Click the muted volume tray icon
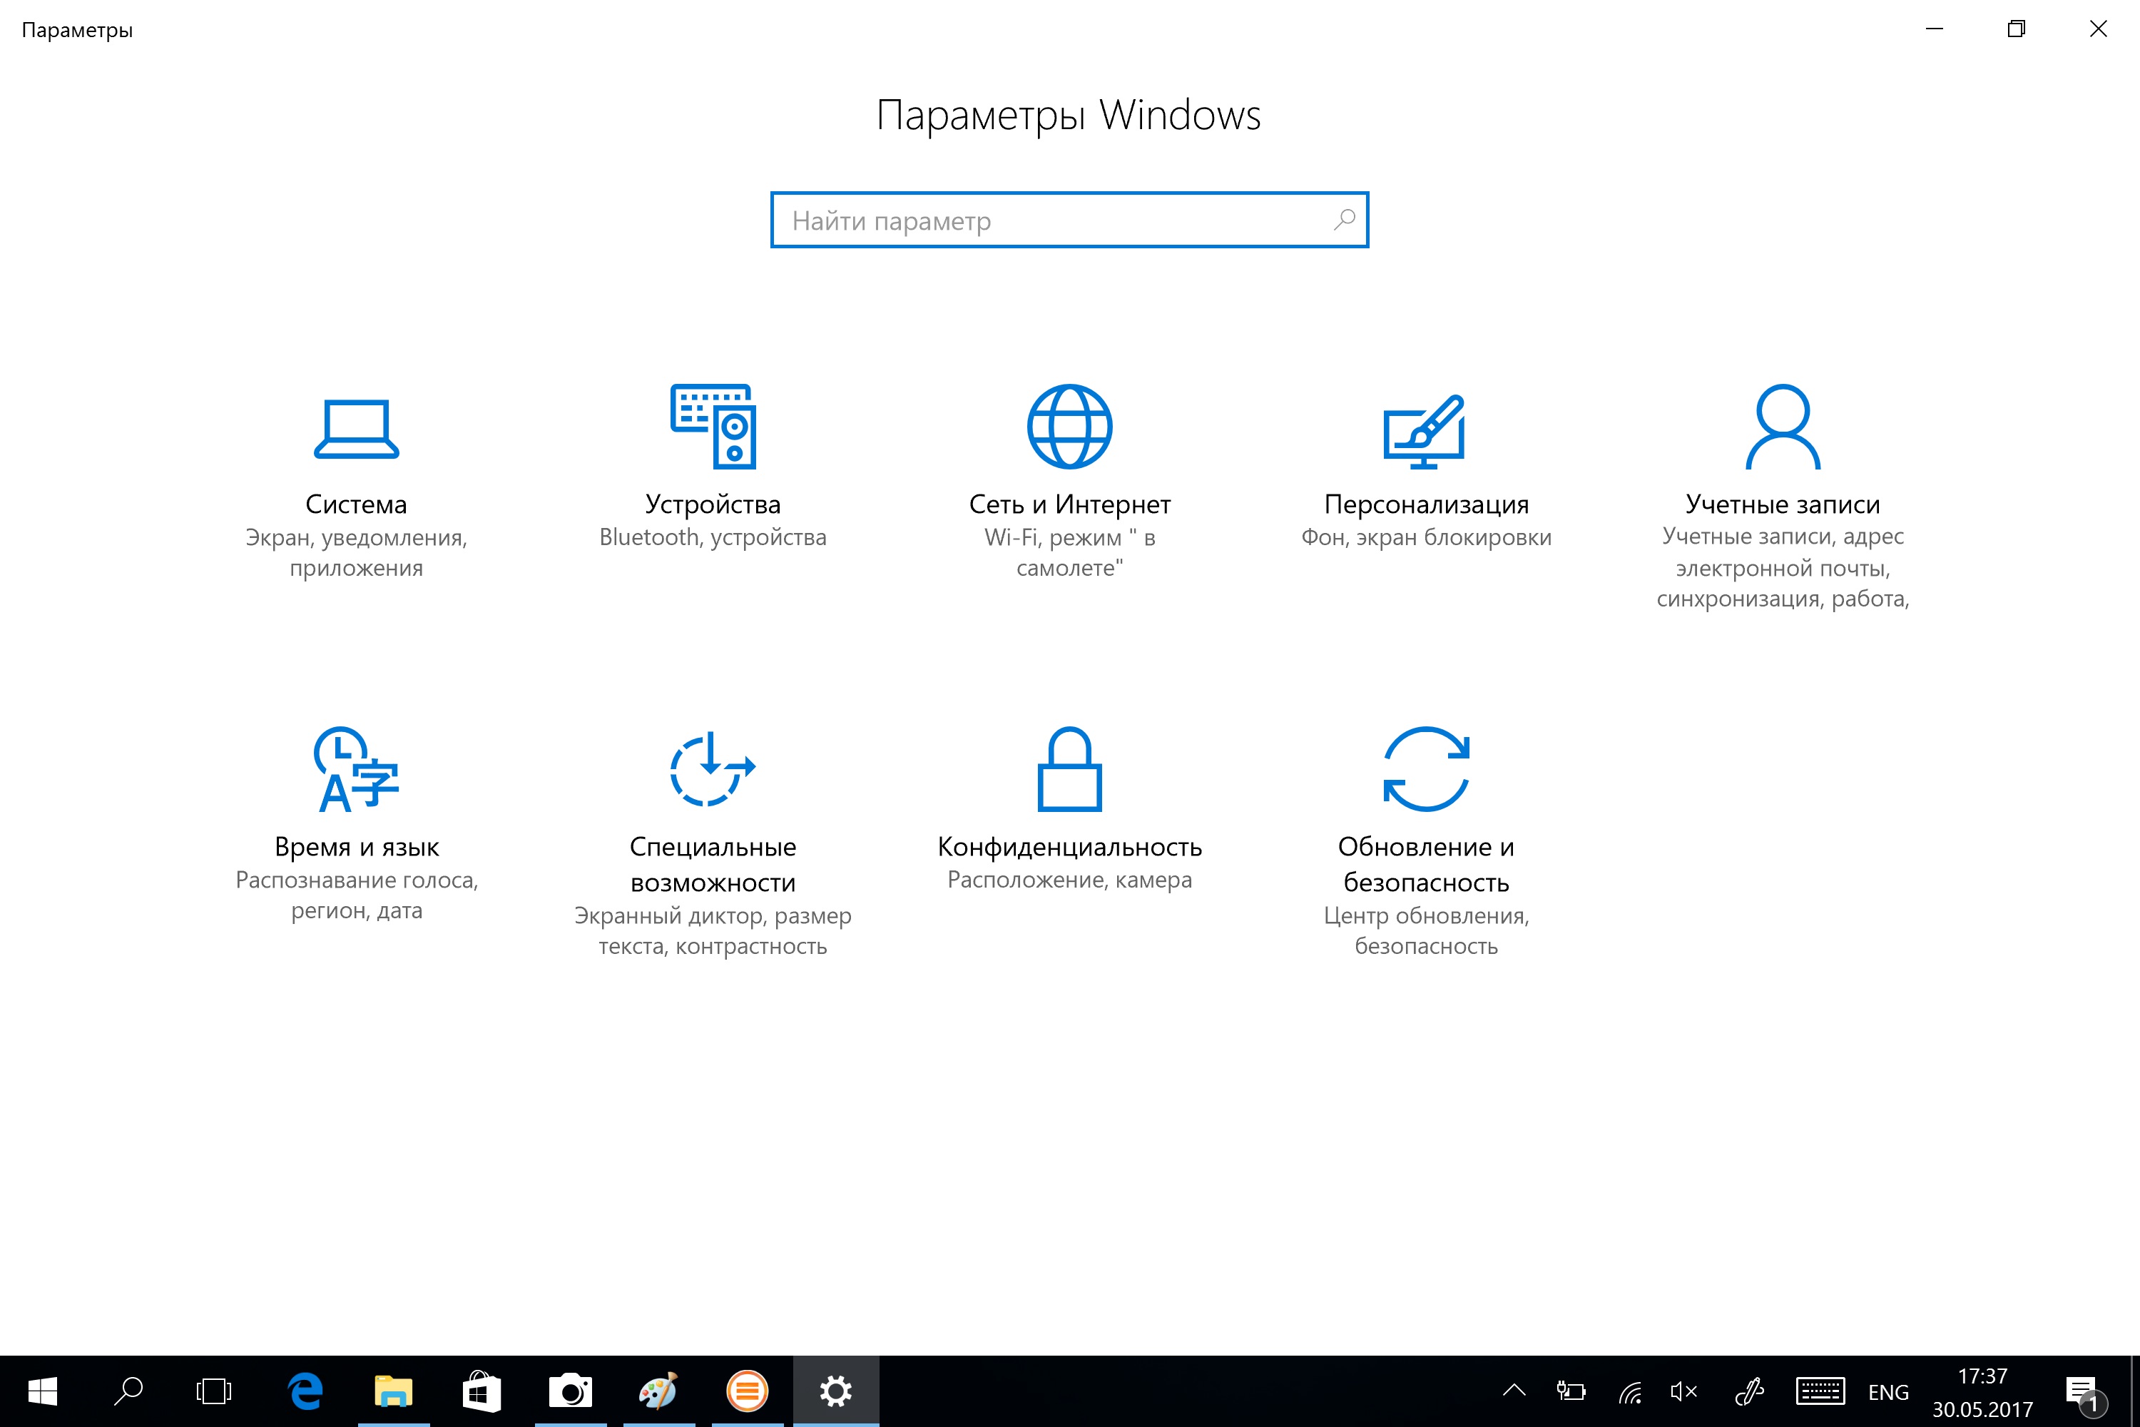Viewport: 2140px width, 1427px height. click(x=1685, y=1391)
